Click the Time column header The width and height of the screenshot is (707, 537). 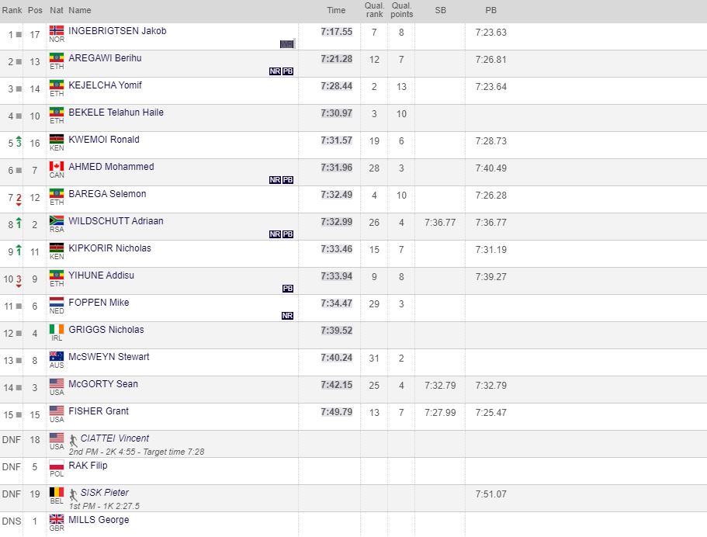pos(336,10)
